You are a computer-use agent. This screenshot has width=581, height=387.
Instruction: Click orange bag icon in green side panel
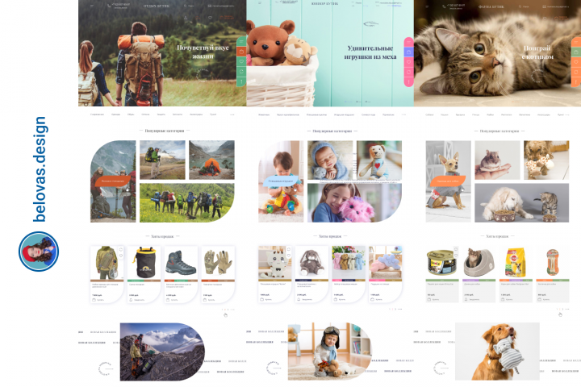pos(241,52)
